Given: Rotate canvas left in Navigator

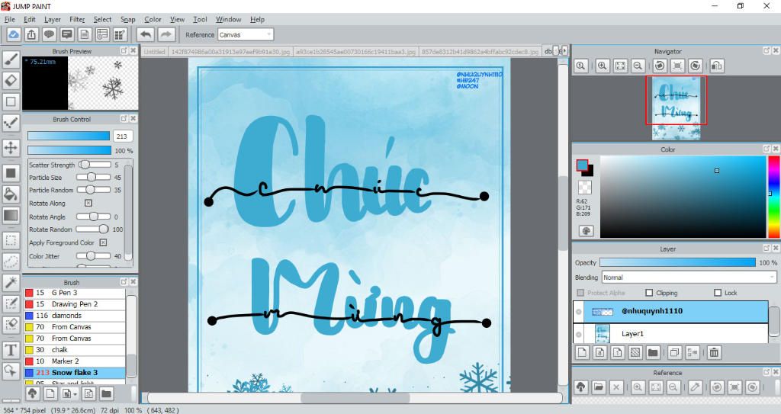Looking at the screenshot, I should pos(660,66).
